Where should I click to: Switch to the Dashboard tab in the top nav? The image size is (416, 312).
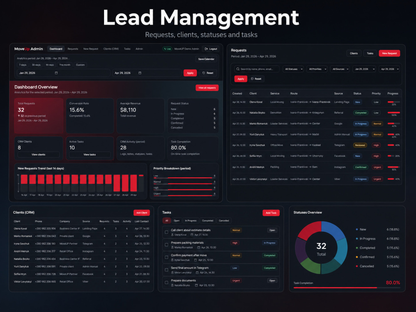click(56, 49)
